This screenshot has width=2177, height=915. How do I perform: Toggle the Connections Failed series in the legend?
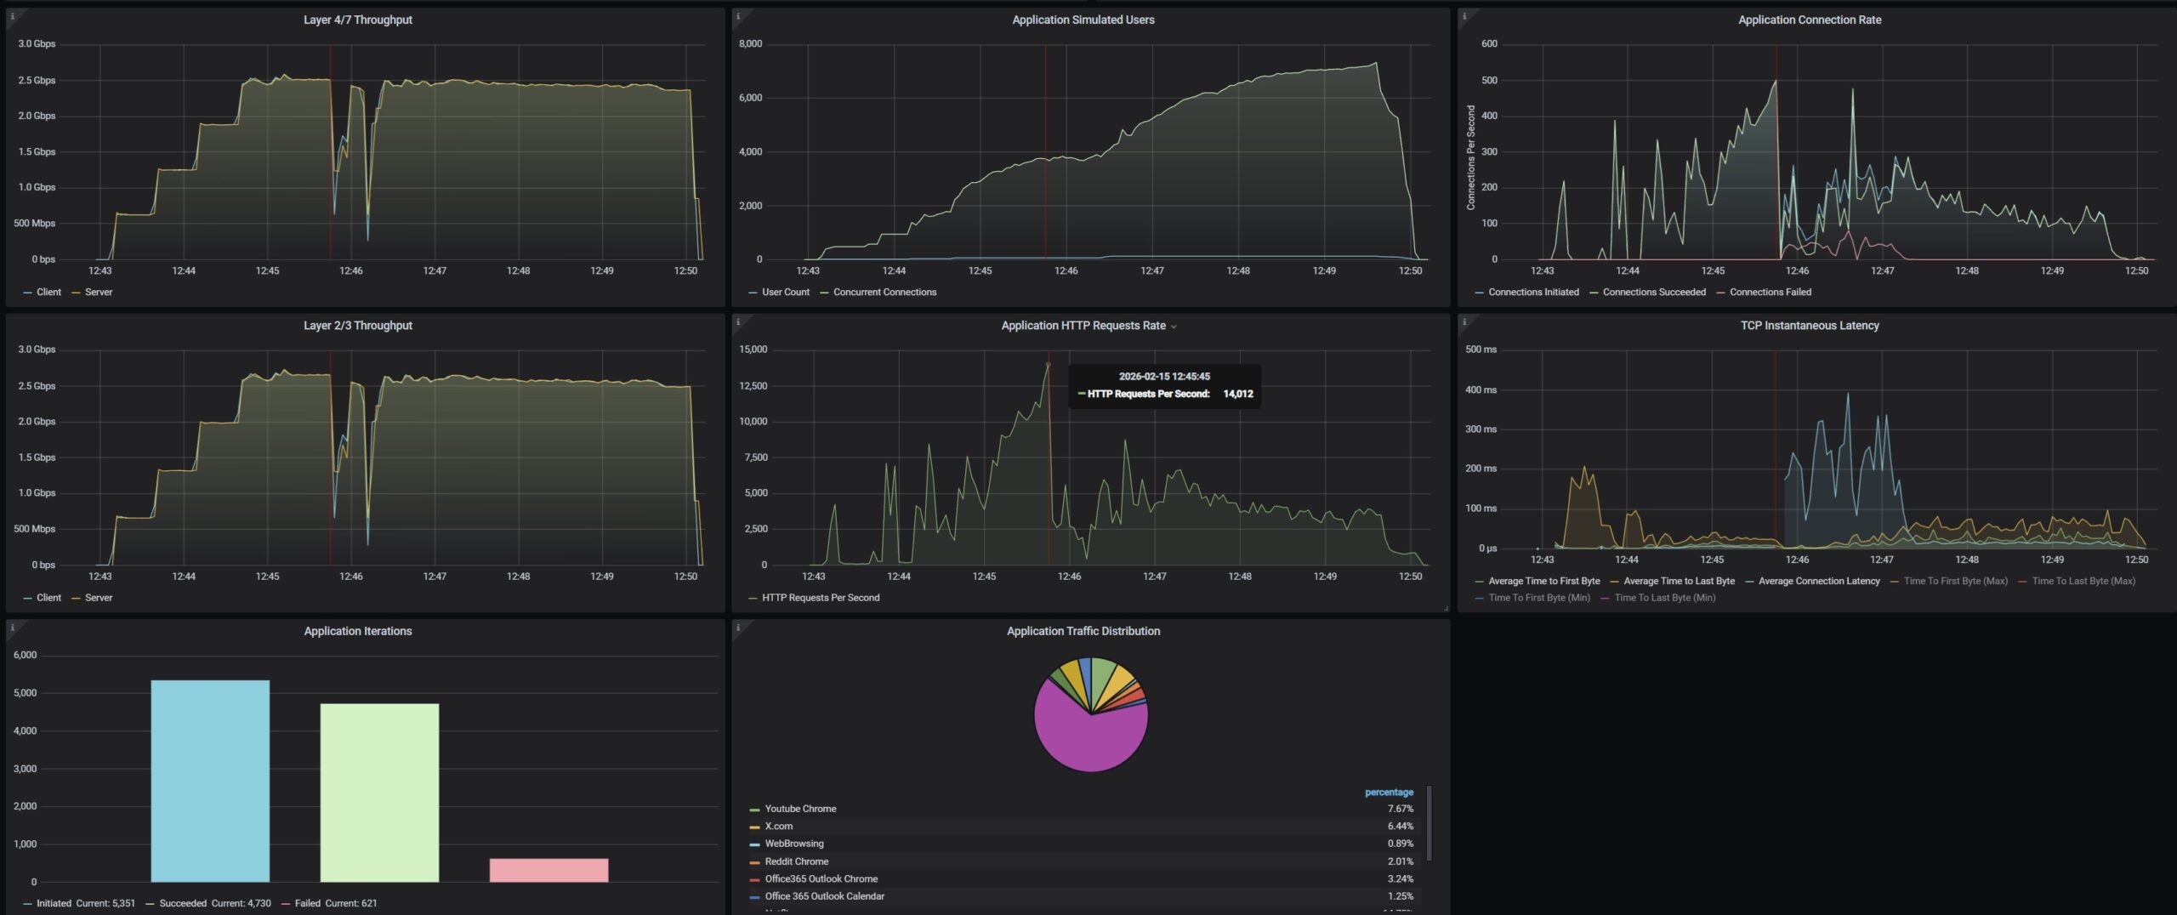tap(1770, 293)
